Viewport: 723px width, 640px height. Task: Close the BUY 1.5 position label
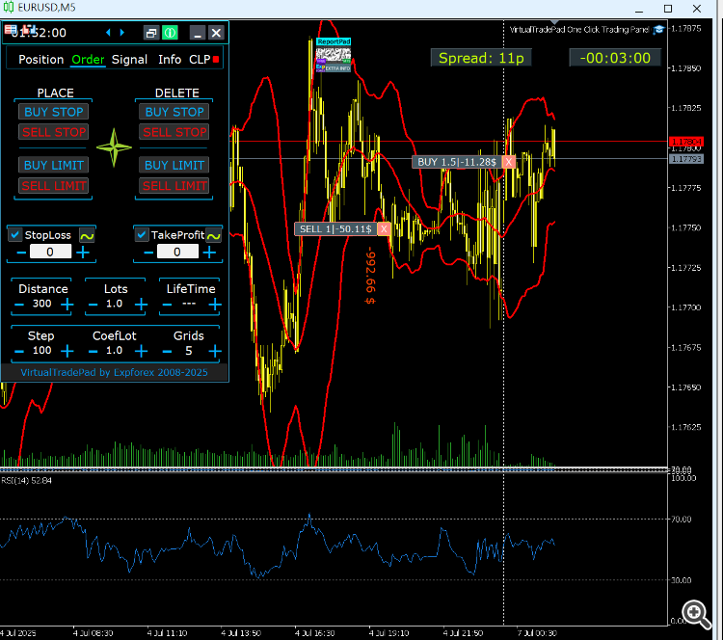click(509, 162)
